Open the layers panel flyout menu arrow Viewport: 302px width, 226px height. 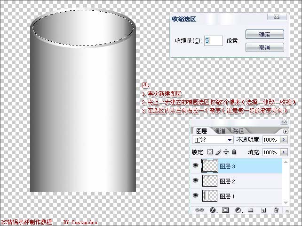[286, 132]
